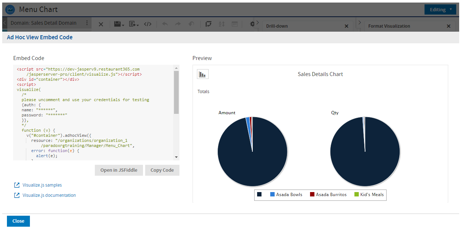
Task: Click the Sort icon in toolbar
Action: tap(221, 24)
